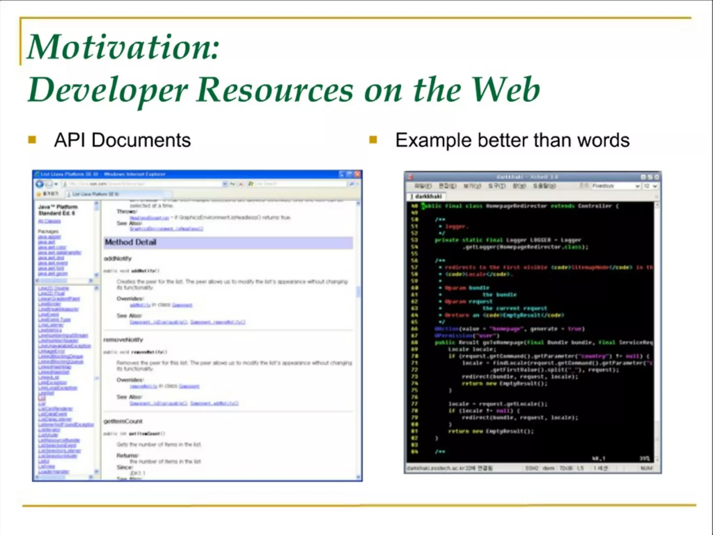
Task: Open the java.awt.event package link
Action: pyautogui.click(x=53, y=263)
